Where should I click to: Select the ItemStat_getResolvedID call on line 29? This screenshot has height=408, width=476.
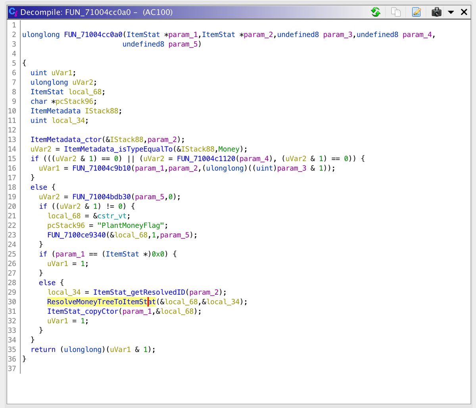139,292
